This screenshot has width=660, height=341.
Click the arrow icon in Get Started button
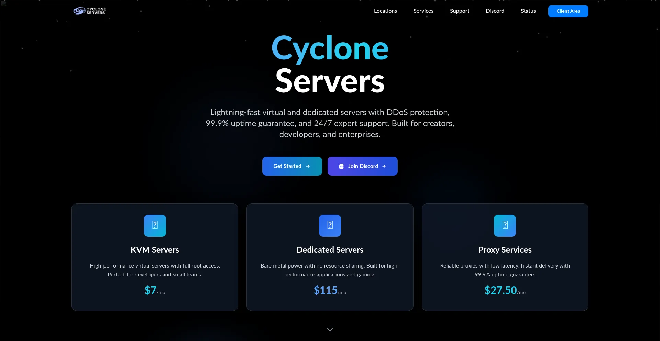click(308, 166)
